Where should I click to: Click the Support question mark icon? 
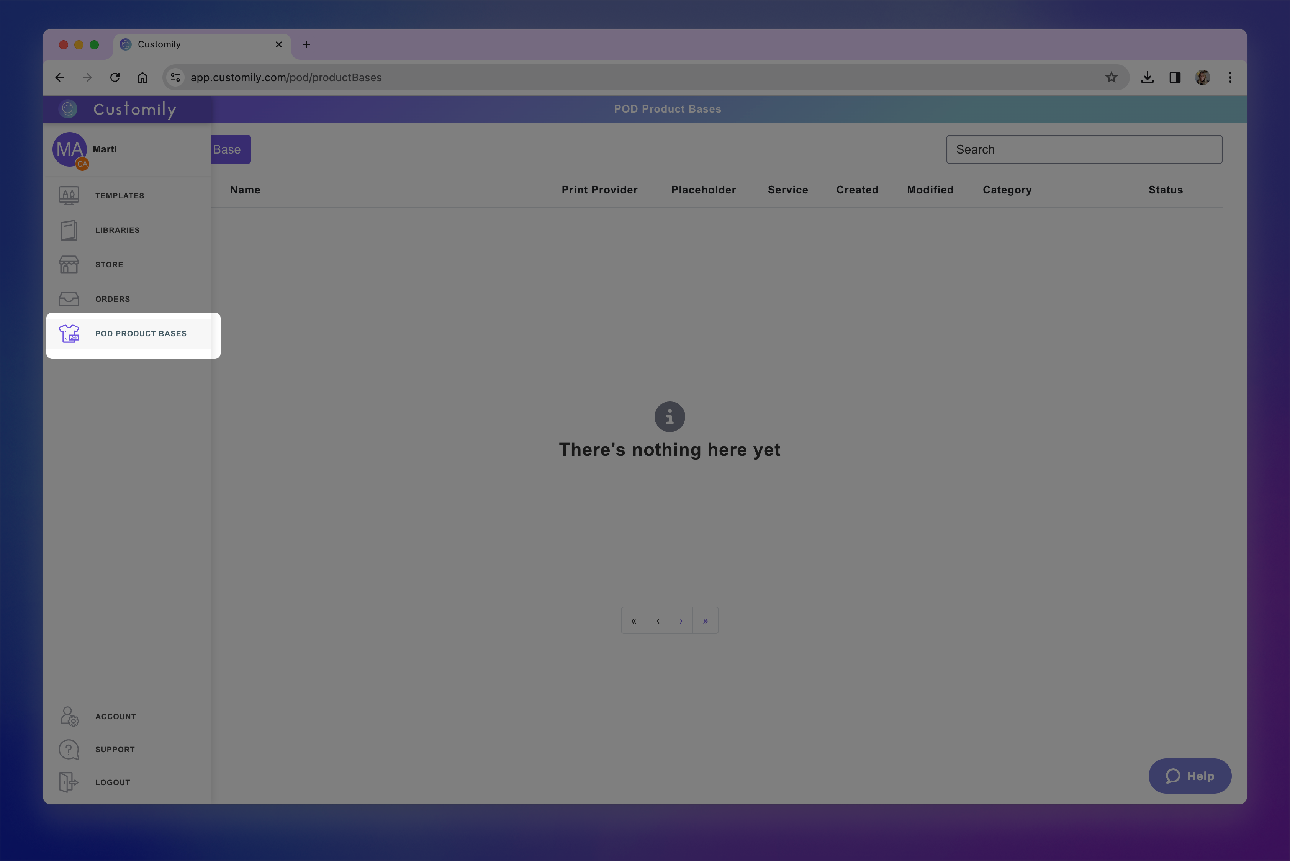(x=69, y=749)
